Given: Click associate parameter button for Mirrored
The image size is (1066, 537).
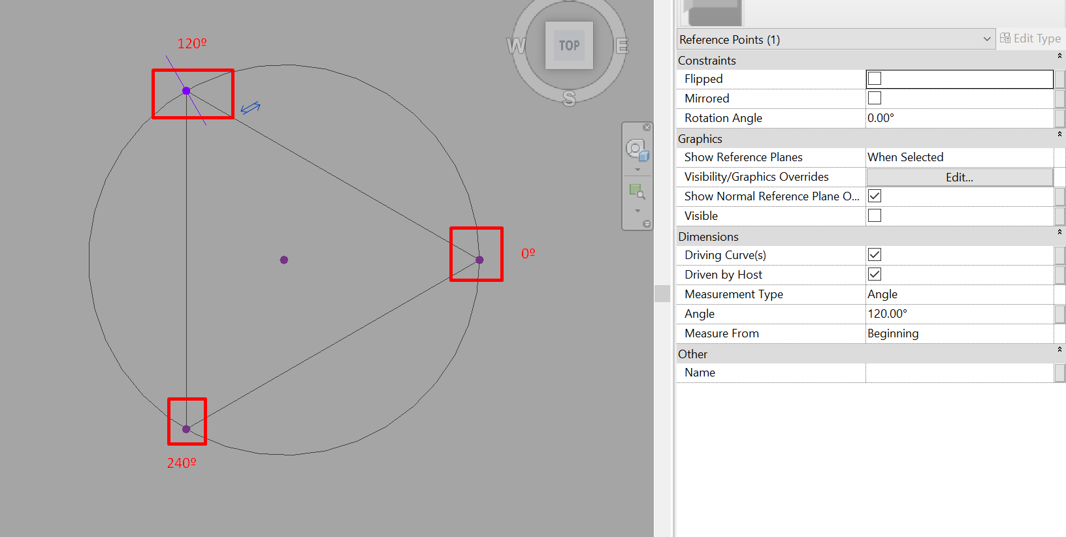Looking at the screenshot, I should (1060, 99).
